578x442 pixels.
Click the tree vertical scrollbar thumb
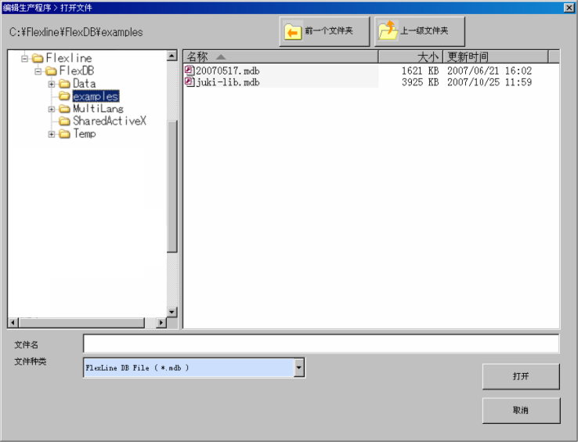(172, 187)
